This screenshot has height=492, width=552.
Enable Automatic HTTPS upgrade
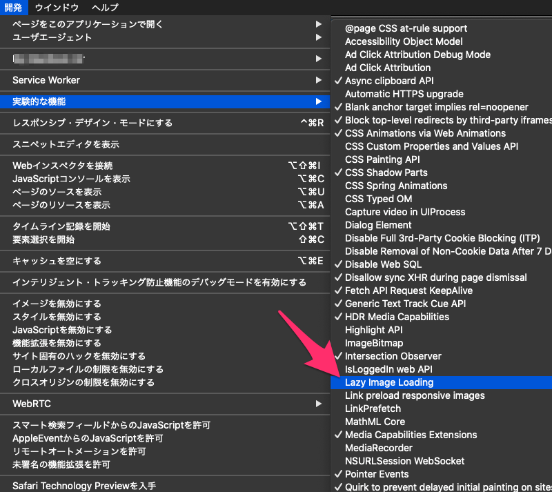(442, 94)
